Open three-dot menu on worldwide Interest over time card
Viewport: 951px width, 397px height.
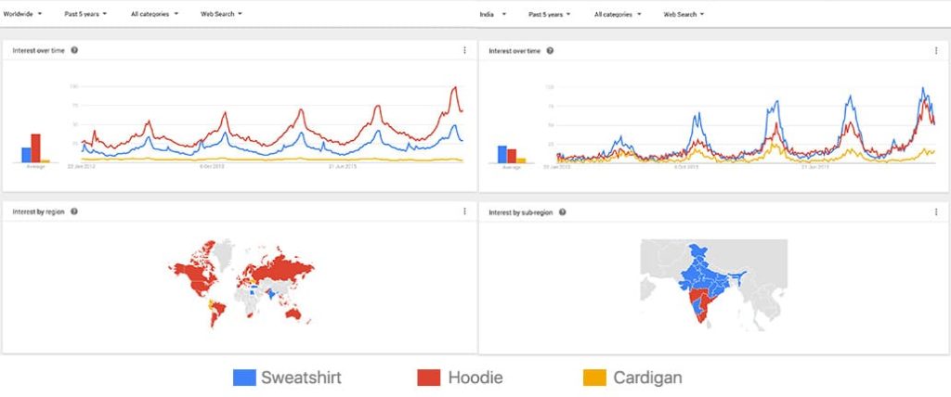[464, 50]
